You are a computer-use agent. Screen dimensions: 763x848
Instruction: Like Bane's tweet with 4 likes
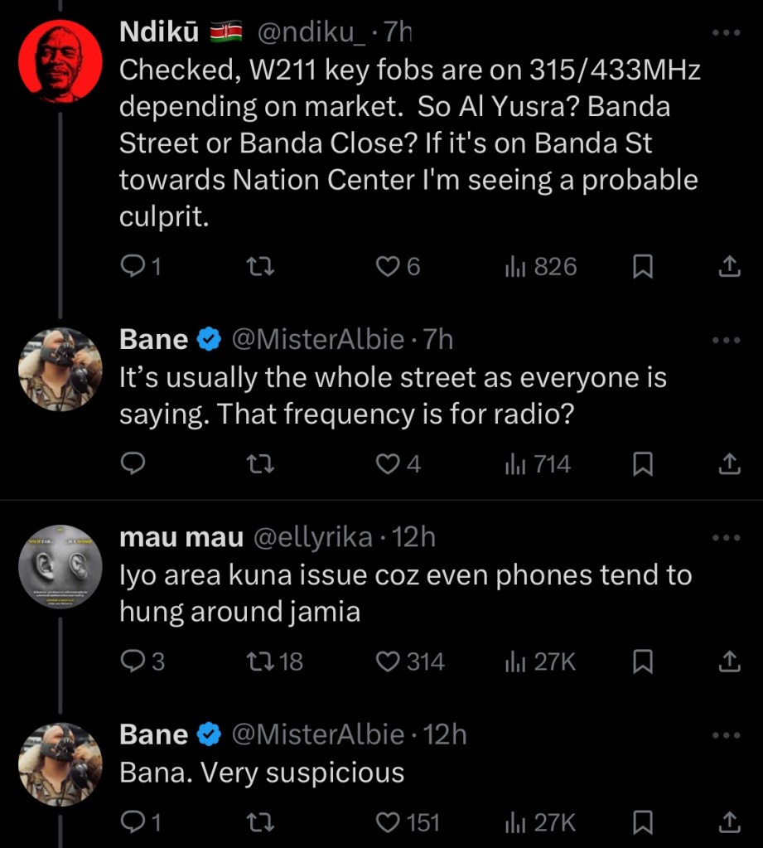pyautogui.click(x=388, y=464)
